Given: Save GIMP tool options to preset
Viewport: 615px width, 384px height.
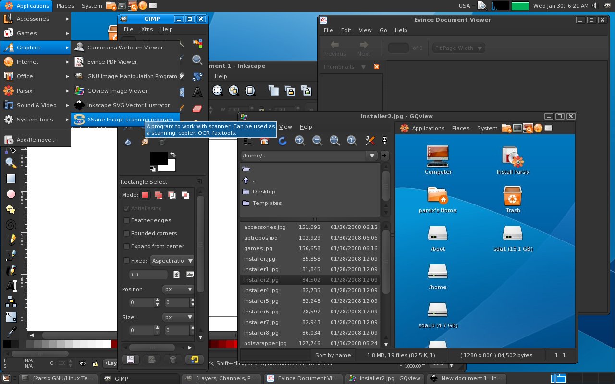Looking at the screenshot, I should coord(130,360).
